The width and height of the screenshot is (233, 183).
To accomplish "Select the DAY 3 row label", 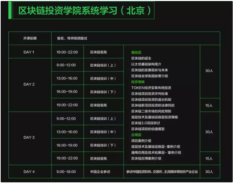I will coord(29,137).
